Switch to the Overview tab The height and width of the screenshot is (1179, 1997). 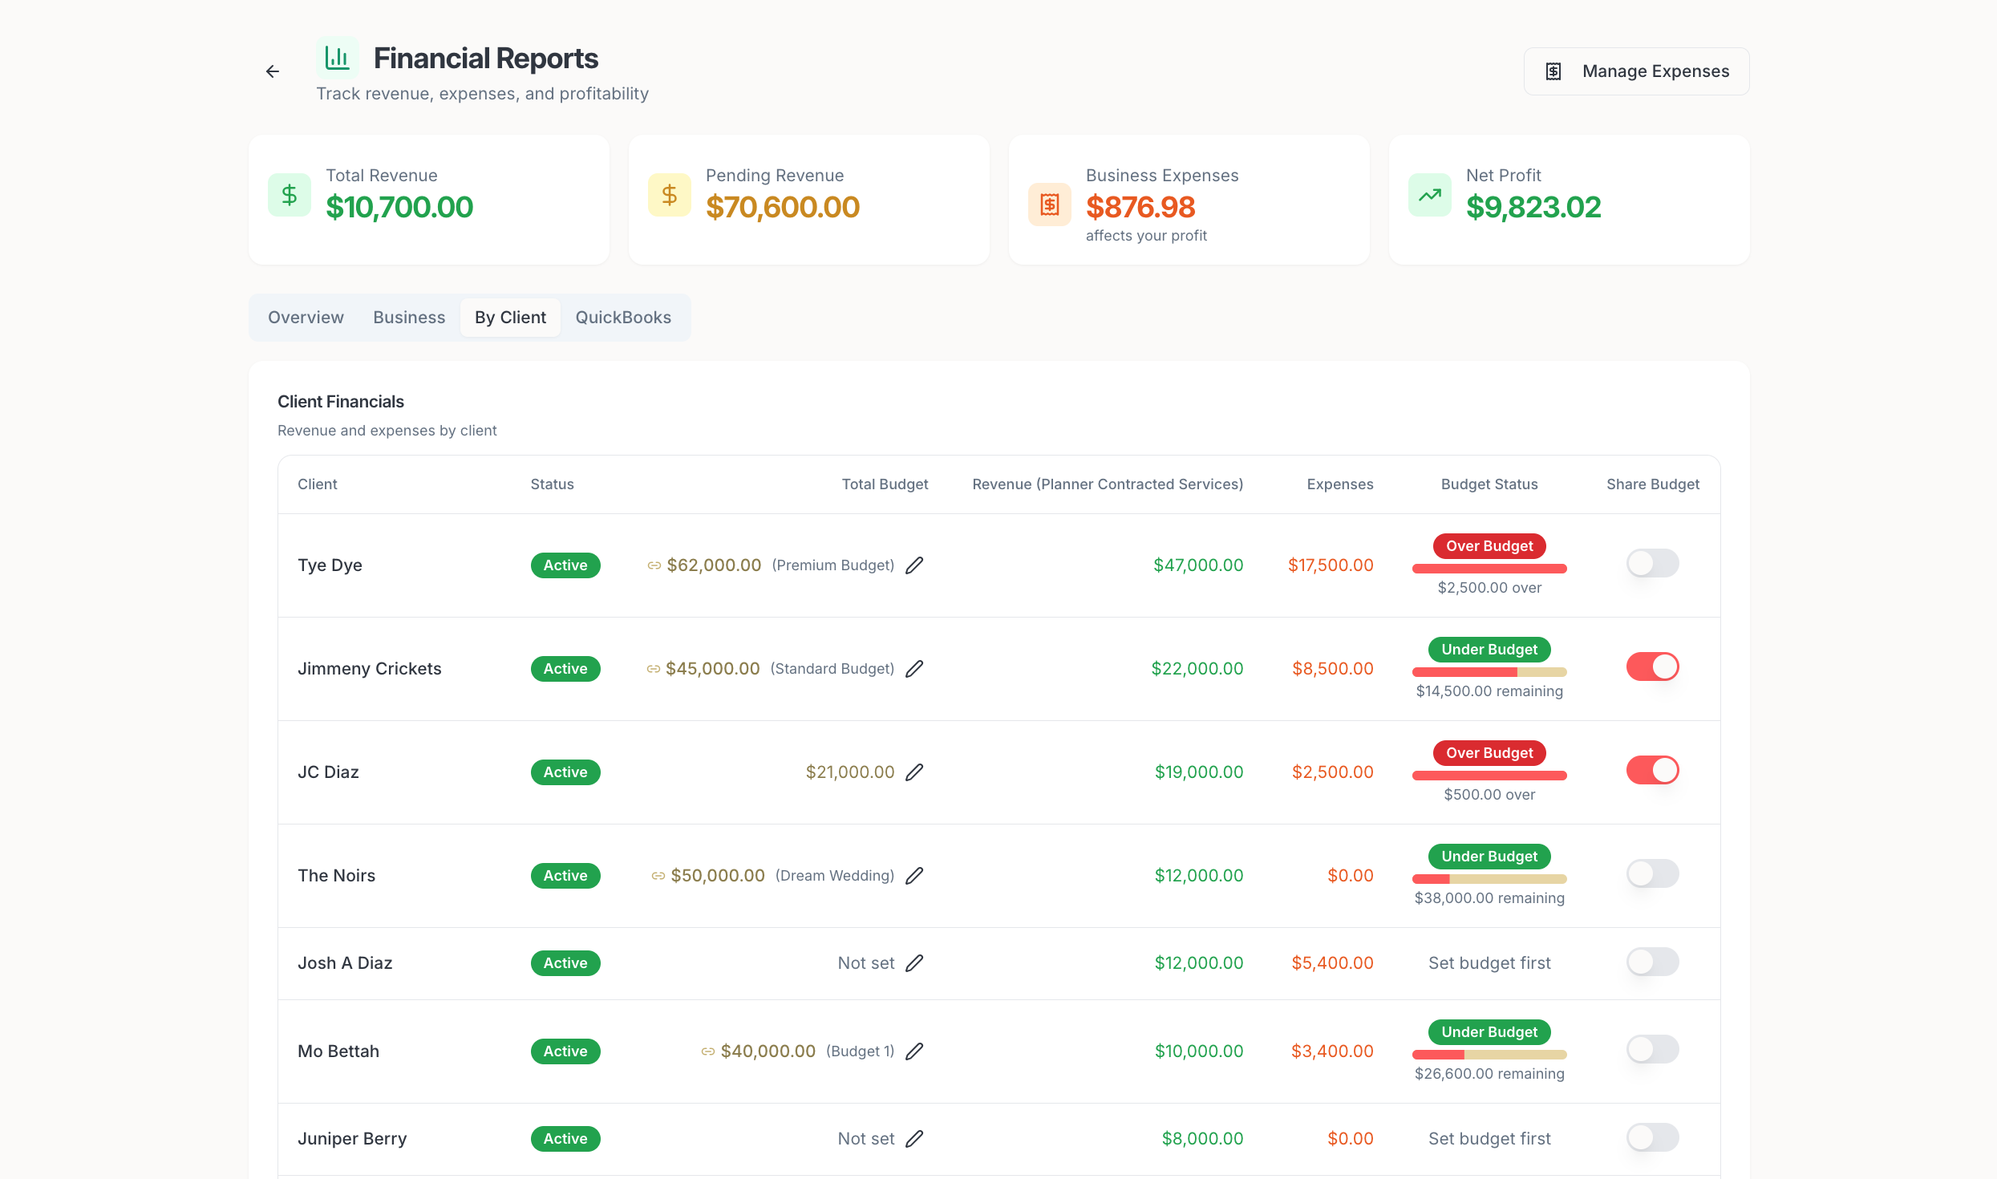pyautogui.click(x=306, y=318)
